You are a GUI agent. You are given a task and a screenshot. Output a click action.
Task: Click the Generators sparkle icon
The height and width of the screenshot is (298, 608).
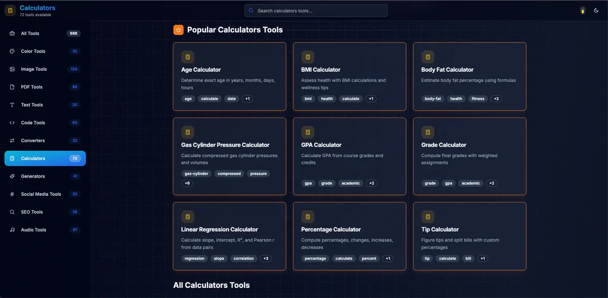pos(12,177)
